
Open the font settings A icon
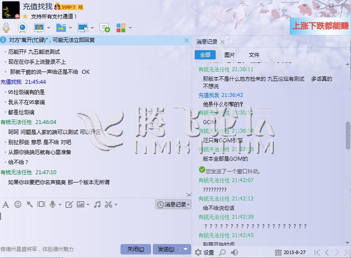pos(6,204)
